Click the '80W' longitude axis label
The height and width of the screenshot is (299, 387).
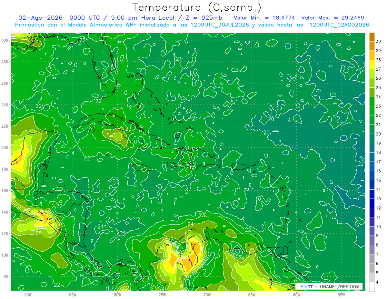click(117, 295)
